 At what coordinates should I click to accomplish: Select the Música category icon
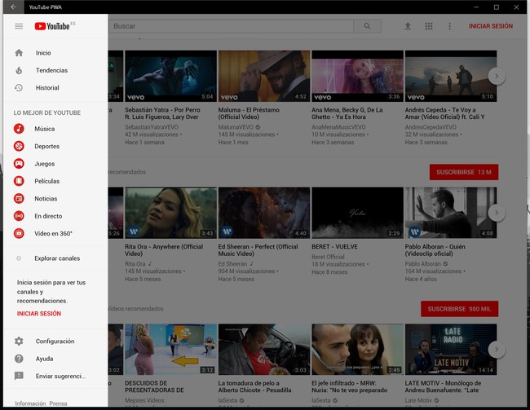[19, 129]
